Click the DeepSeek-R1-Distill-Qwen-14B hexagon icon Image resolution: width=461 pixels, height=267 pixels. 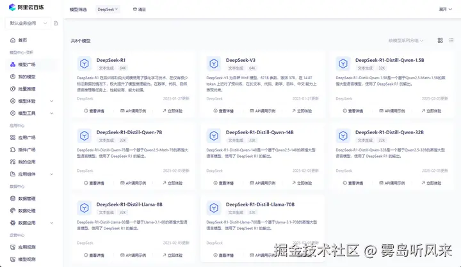click(x=214, y=135)
